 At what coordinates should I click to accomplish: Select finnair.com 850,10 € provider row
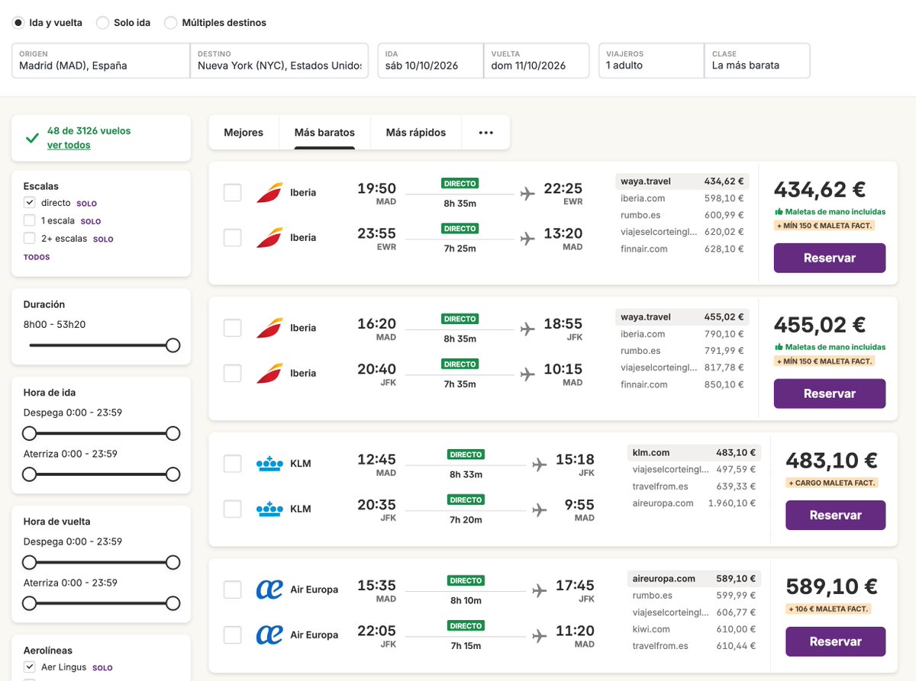pyautogui.click(x=682, y=384)
